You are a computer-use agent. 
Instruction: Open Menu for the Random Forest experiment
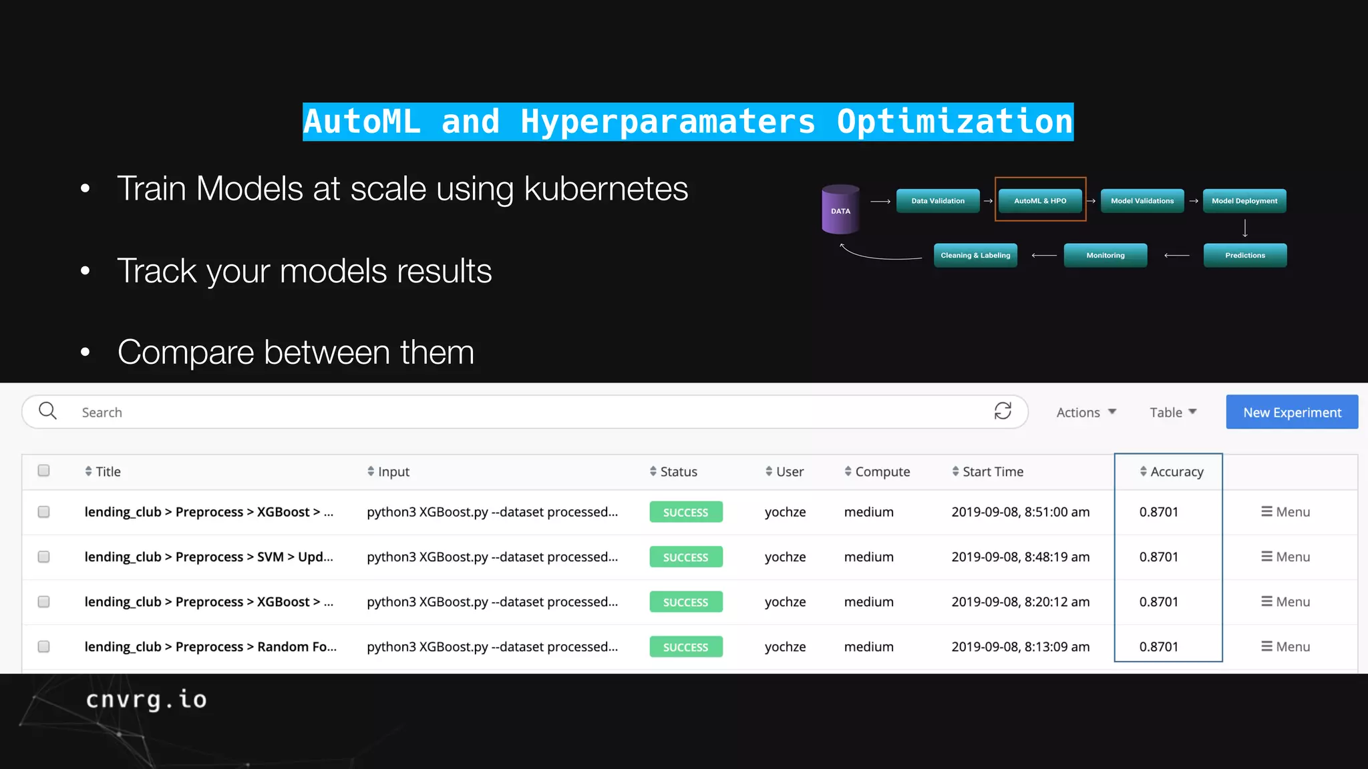click(1266, 647)
